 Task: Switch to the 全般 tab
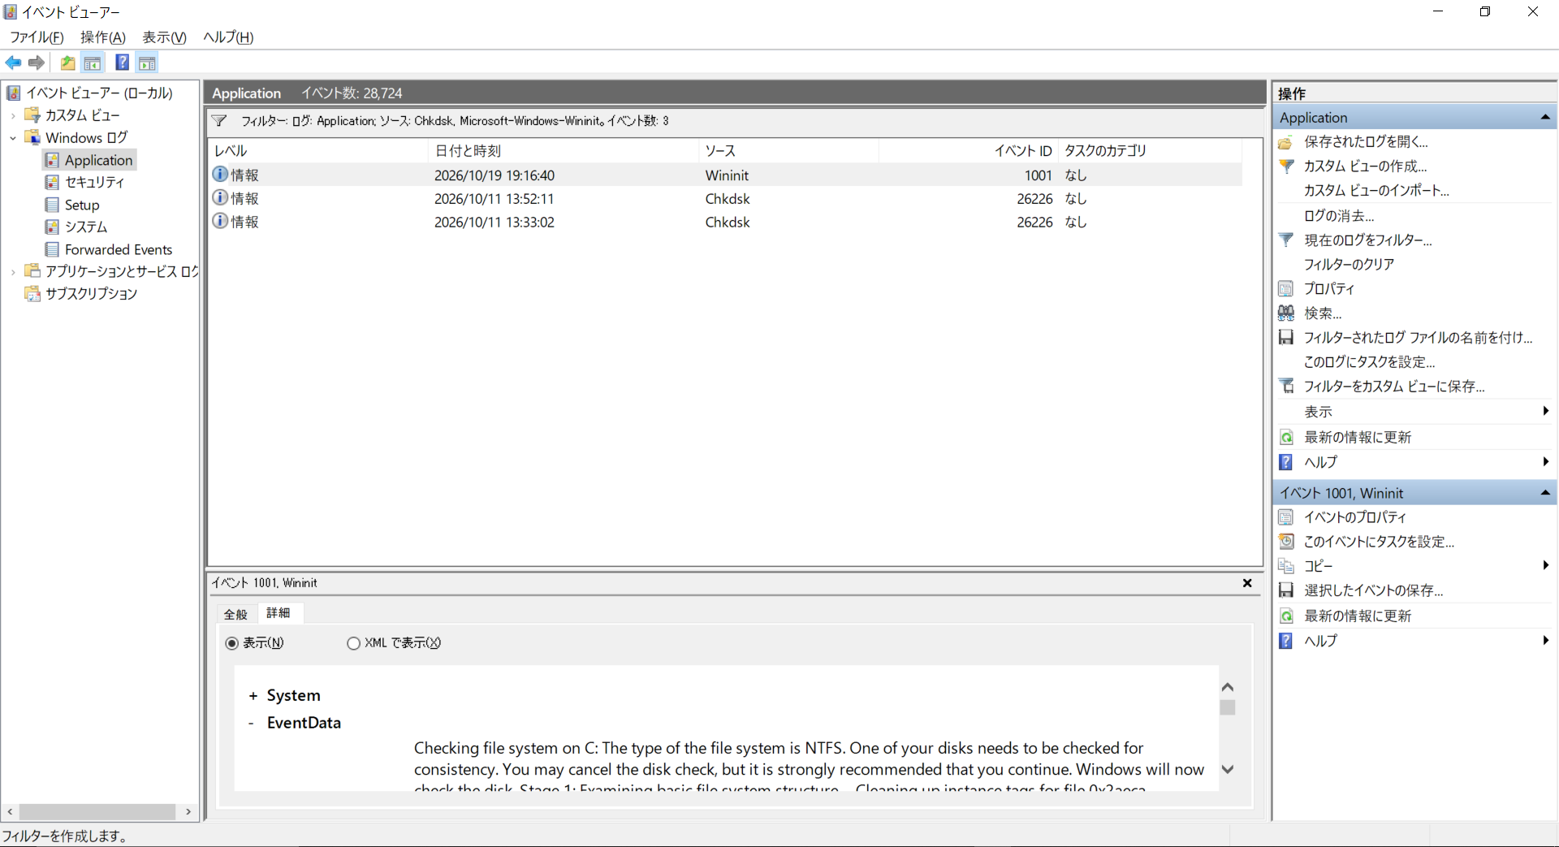[236, 614]
